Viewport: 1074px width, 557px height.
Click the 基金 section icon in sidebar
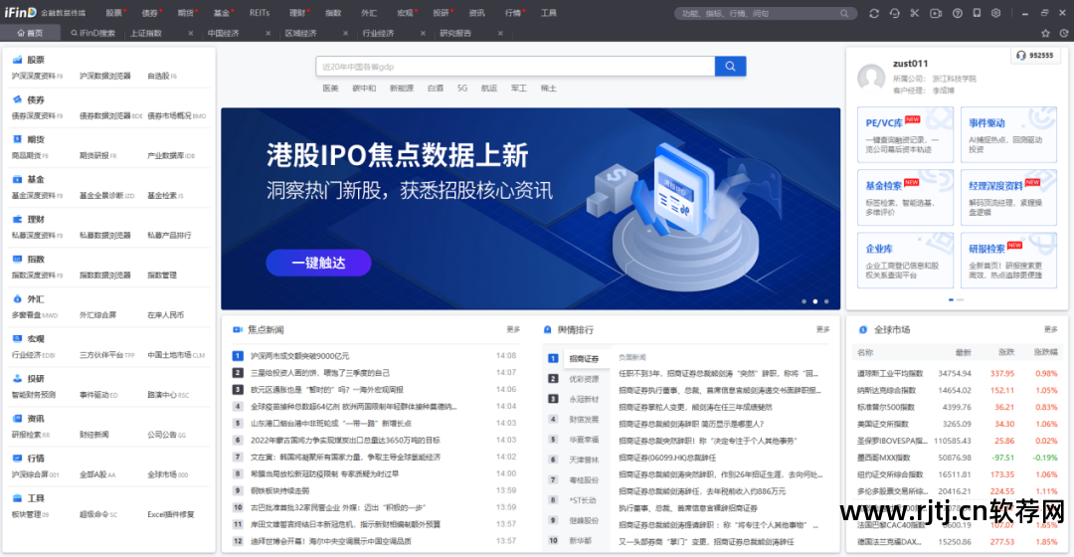pyautogui.click(x=17, y=179)
